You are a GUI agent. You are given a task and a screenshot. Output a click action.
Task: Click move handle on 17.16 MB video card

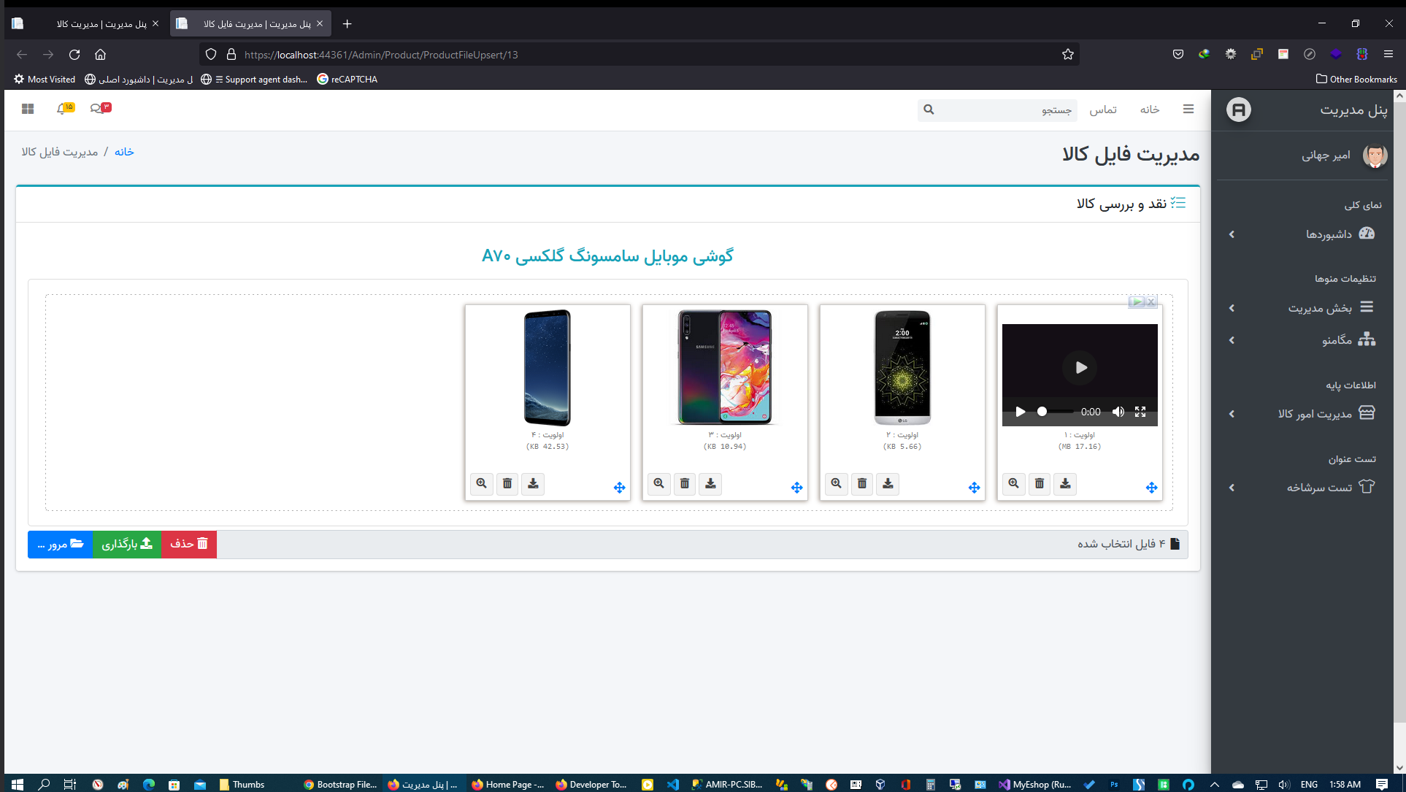point(1152,488)
